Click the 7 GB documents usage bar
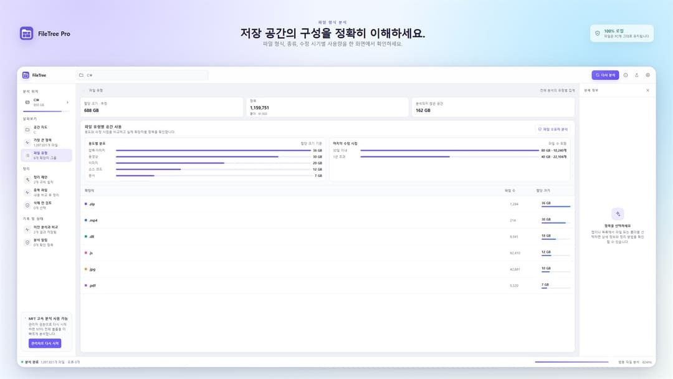This screenshot has width=673, height=379. 213,176
